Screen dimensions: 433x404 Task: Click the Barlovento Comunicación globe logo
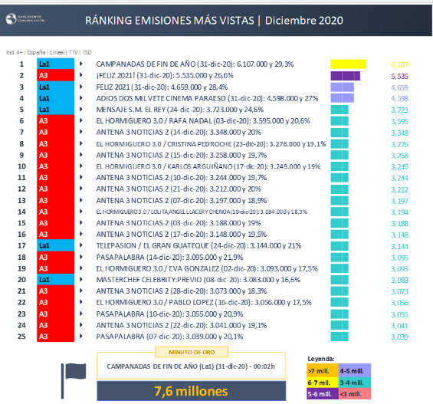click(x=11, y=19)
